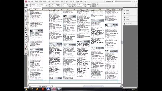Open the stroke weight dropdown
This screenshot has height=91, width=162.
click(x=83, y=4)
